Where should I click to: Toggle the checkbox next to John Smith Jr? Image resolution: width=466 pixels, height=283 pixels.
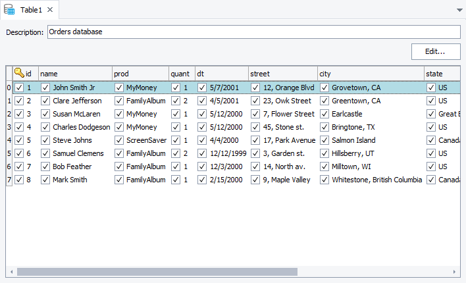(45, 88)
